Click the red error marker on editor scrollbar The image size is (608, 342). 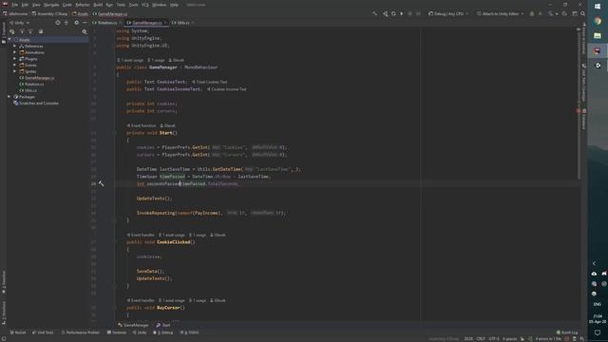579,111
